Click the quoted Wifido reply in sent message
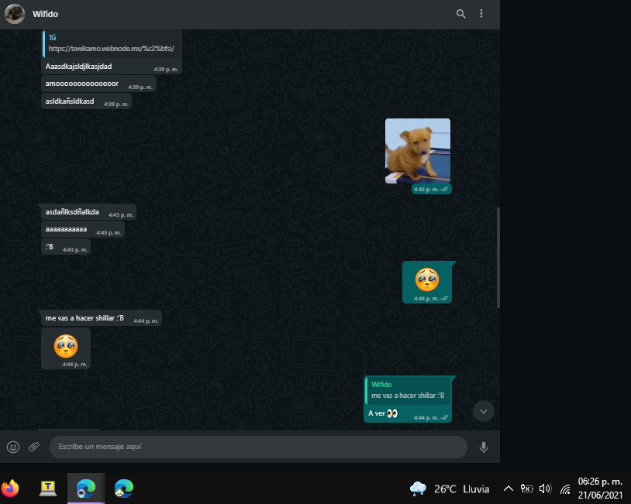631x504 pixels. tap(408, 390)
